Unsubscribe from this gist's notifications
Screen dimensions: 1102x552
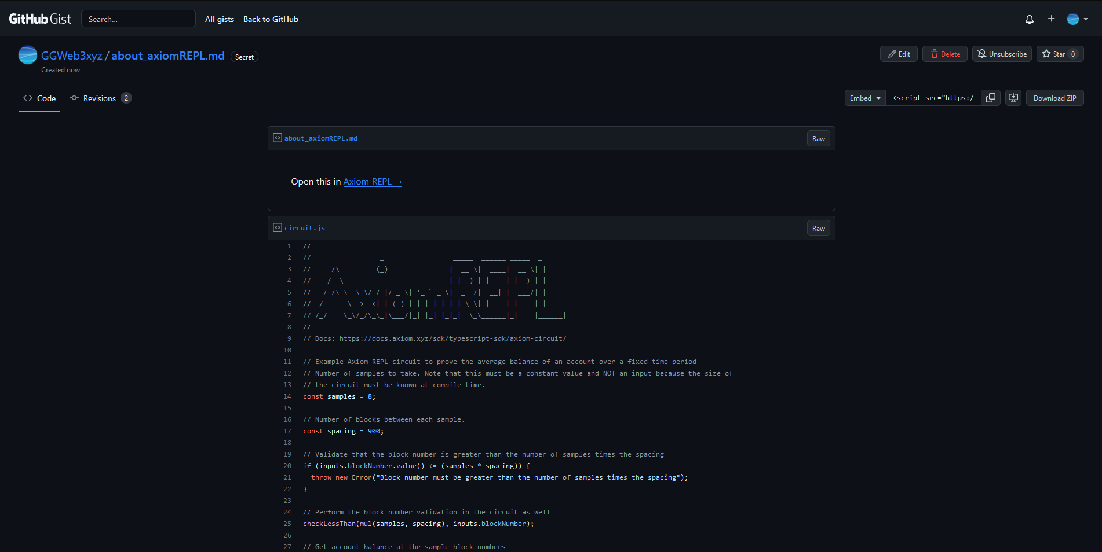click(x=1002, y=54)
